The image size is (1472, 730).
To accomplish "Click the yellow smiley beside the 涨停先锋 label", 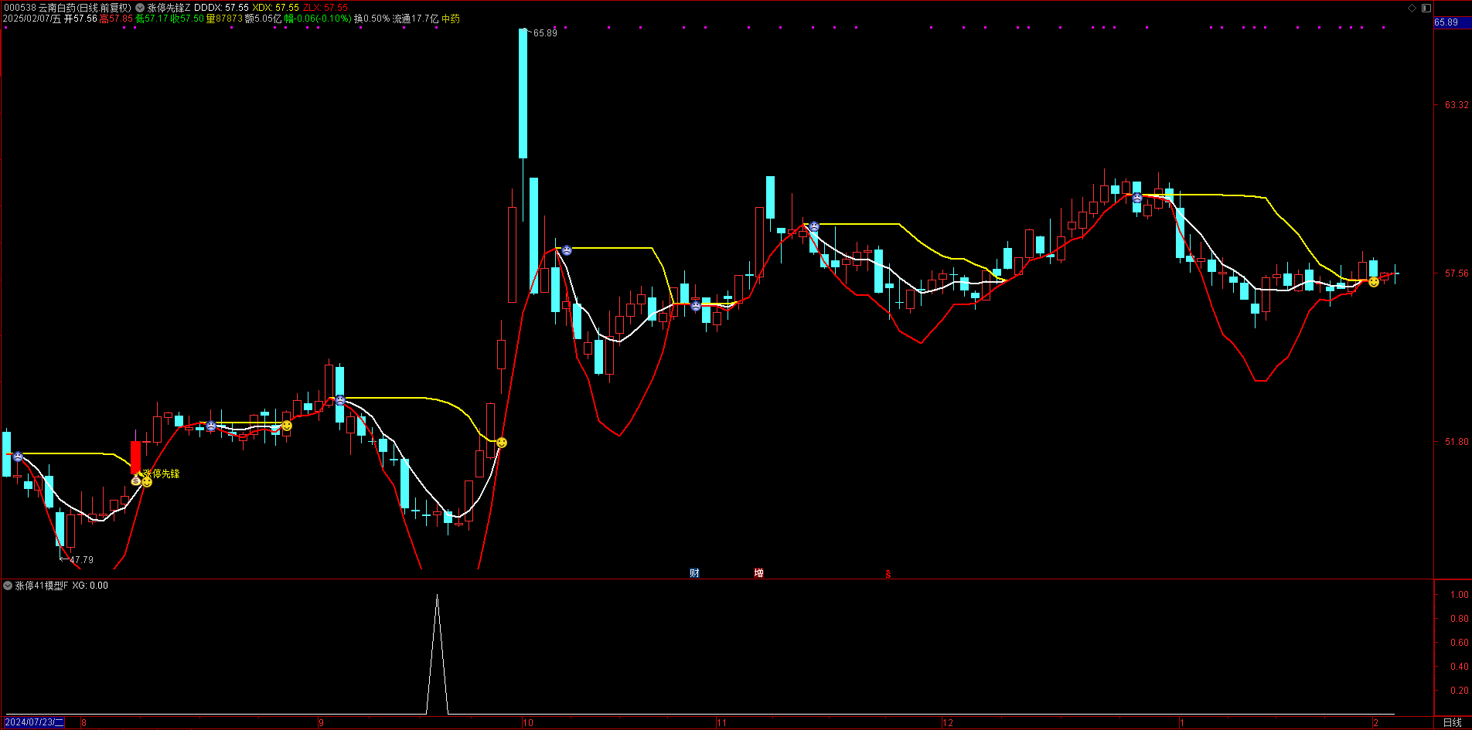I will click(147, 482).
